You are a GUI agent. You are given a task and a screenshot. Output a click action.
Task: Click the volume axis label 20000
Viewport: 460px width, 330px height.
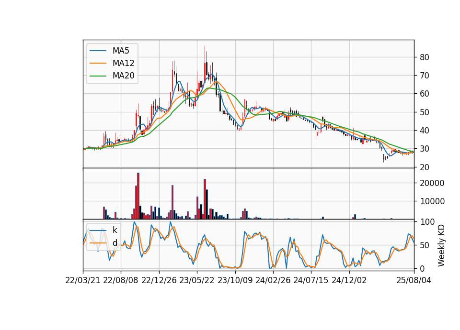tap(432, 183)
